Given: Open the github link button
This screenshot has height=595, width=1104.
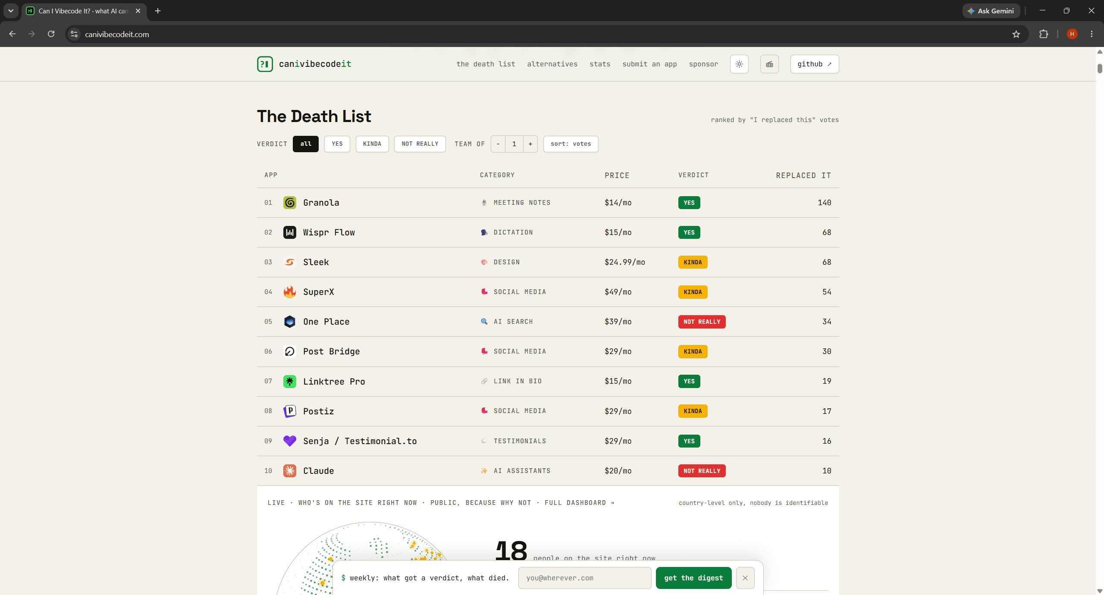Looking at the screenshot, I should 814,64.
